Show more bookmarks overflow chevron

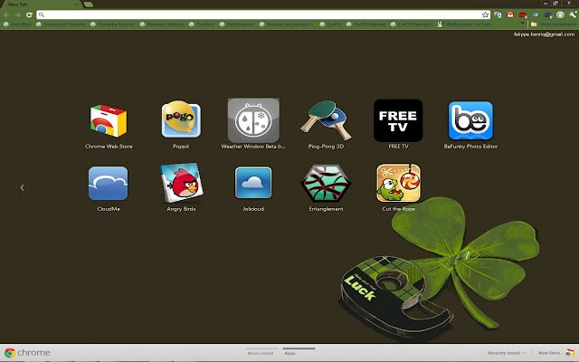pyautogui.click(x=523, y=23)
